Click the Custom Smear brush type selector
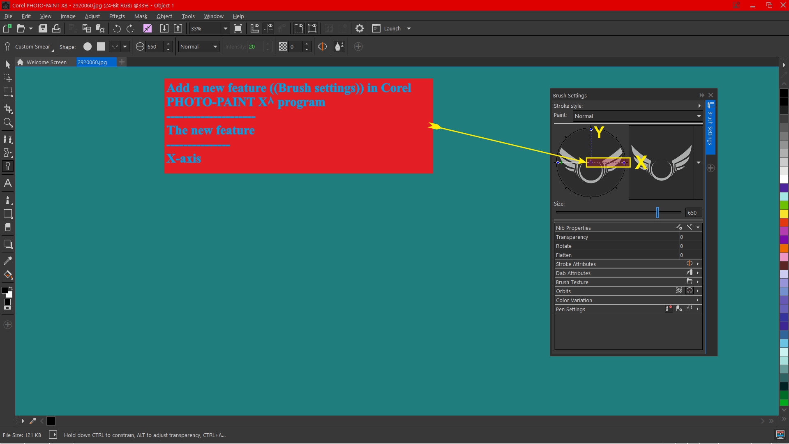The width and height of the screenshot is (789, 444). (x=29, y=46)
